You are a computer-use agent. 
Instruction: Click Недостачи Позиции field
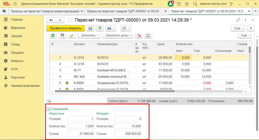(x=80, y=119)
